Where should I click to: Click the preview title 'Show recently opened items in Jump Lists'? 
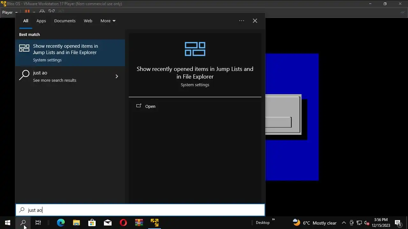tap(195, 73)
